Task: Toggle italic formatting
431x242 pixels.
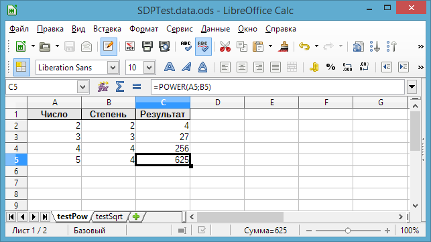Action: coord(186,67)
